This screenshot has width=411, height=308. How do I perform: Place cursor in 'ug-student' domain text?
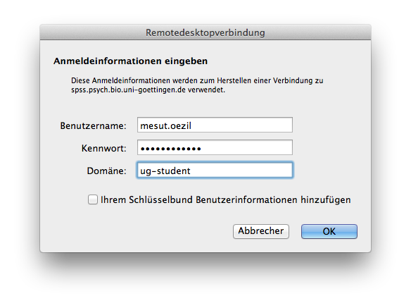point(165,171)
